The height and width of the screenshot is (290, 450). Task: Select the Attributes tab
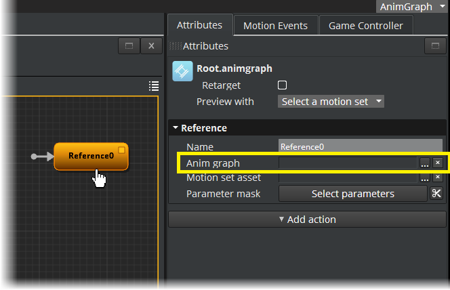(199, 25)
